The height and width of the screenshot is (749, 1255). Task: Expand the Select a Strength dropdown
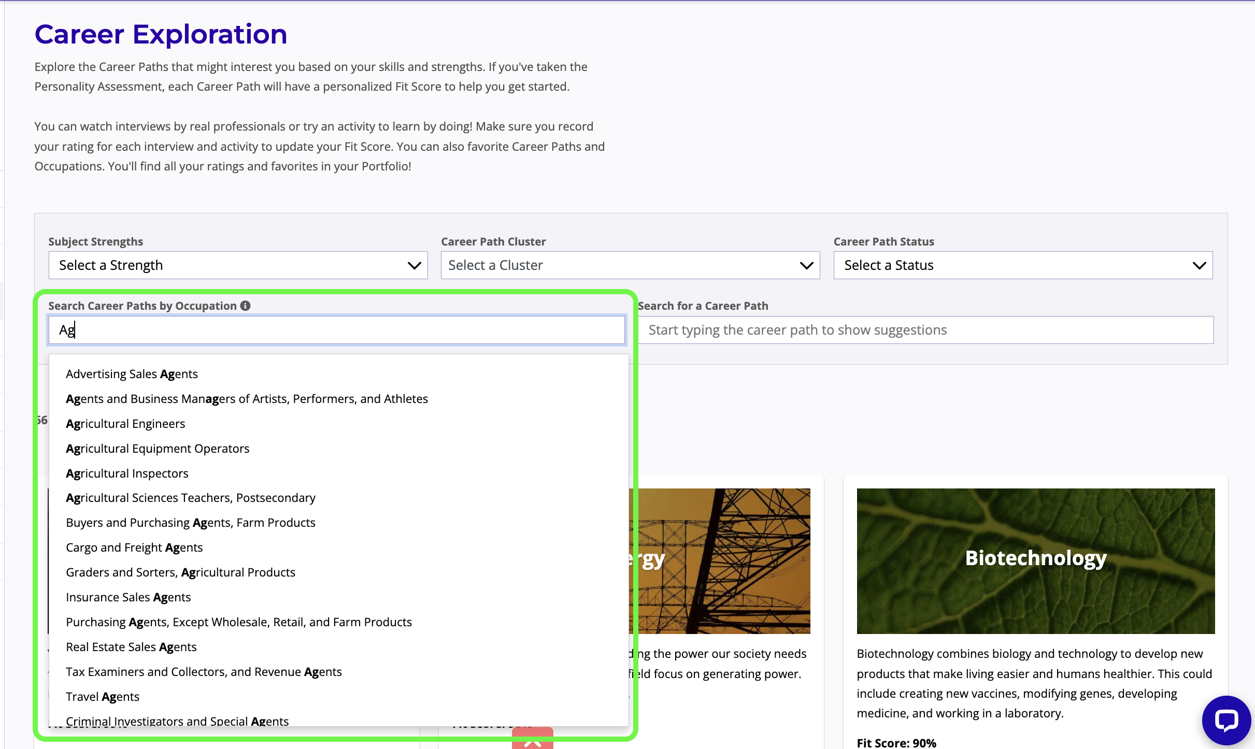[238, 265]
